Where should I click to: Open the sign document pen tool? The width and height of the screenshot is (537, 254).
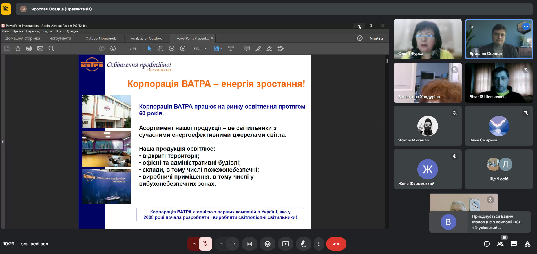[x=269, y=49]
